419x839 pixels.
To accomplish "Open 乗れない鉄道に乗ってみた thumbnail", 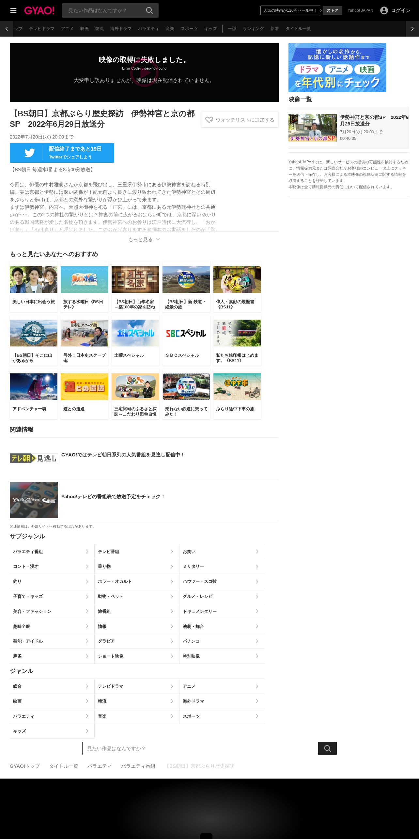I will [x=186, y=387].
